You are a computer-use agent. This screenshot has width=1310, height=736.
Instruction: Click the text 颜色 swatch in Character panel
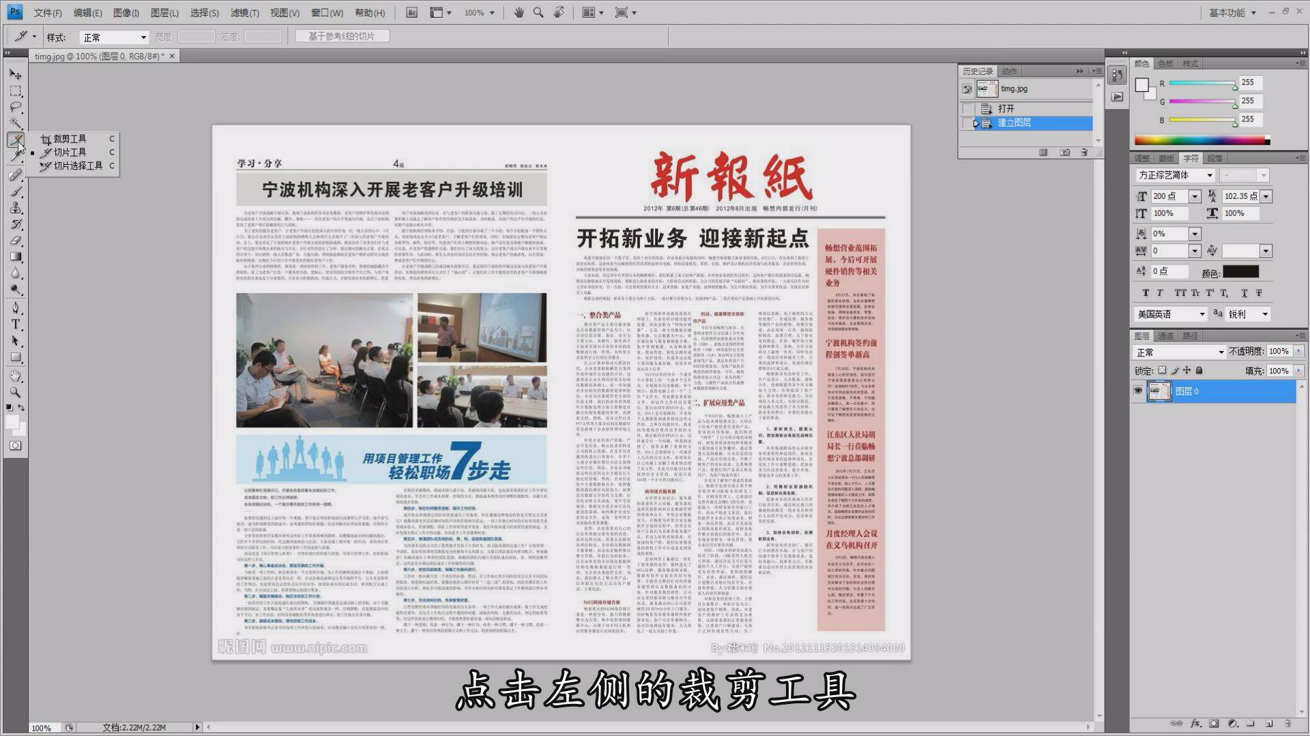click(x=1240, y=272)
